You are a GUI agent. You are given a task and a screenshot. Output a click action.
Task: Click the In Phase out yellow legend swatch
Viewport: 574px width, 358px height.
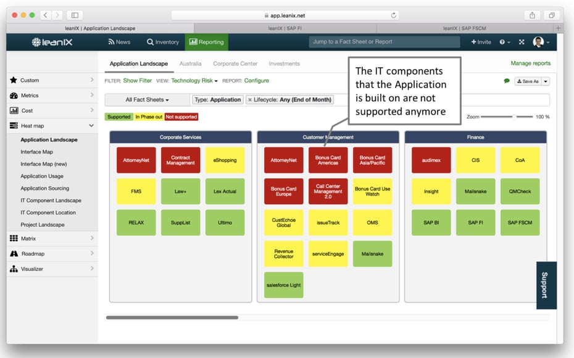149,117
